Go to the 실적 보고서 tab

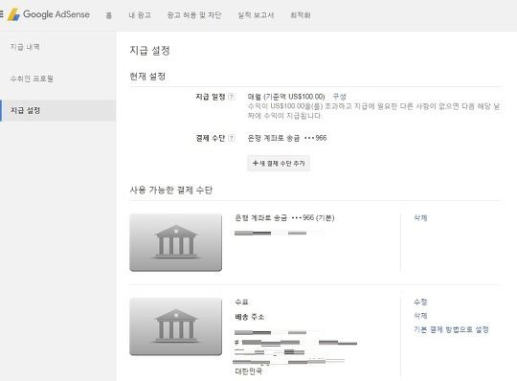tap(256, 15)
